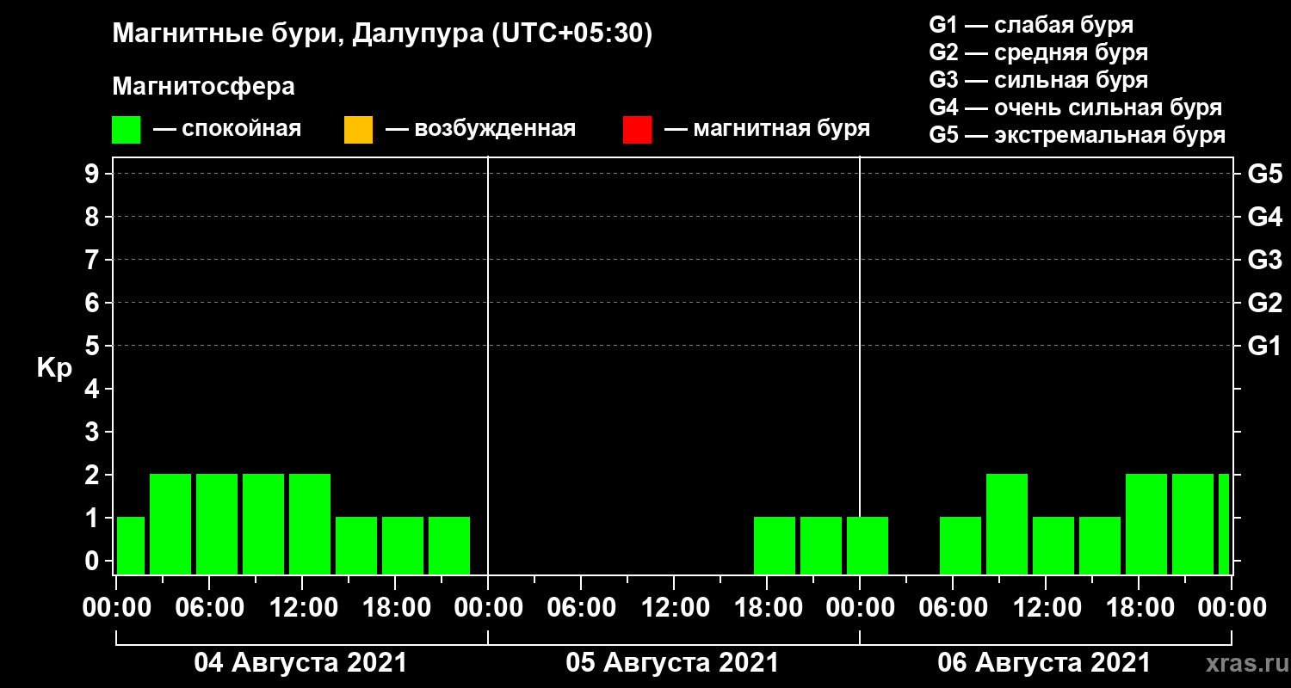Click the Kp 2 bar above 12:00 on 04 Августа
Image resolution: width=1291 pixels, height=688 pixels.
[310, 524]
